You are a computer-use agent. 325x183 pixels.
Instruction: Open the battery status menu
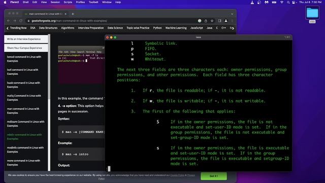[x=274, y=2]
